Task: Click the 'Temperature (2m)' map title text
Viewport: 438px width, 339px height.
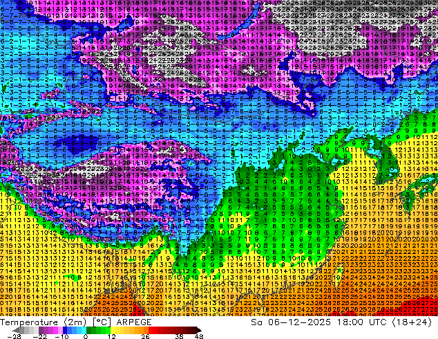Action: click(43, 322)
